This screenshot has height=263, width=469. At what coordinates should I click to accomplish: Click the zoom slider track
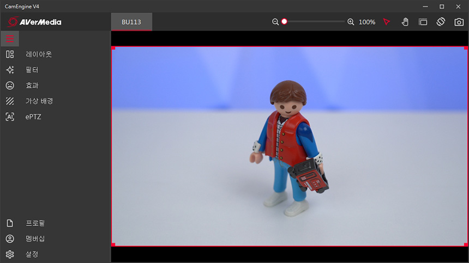(314, 21)
